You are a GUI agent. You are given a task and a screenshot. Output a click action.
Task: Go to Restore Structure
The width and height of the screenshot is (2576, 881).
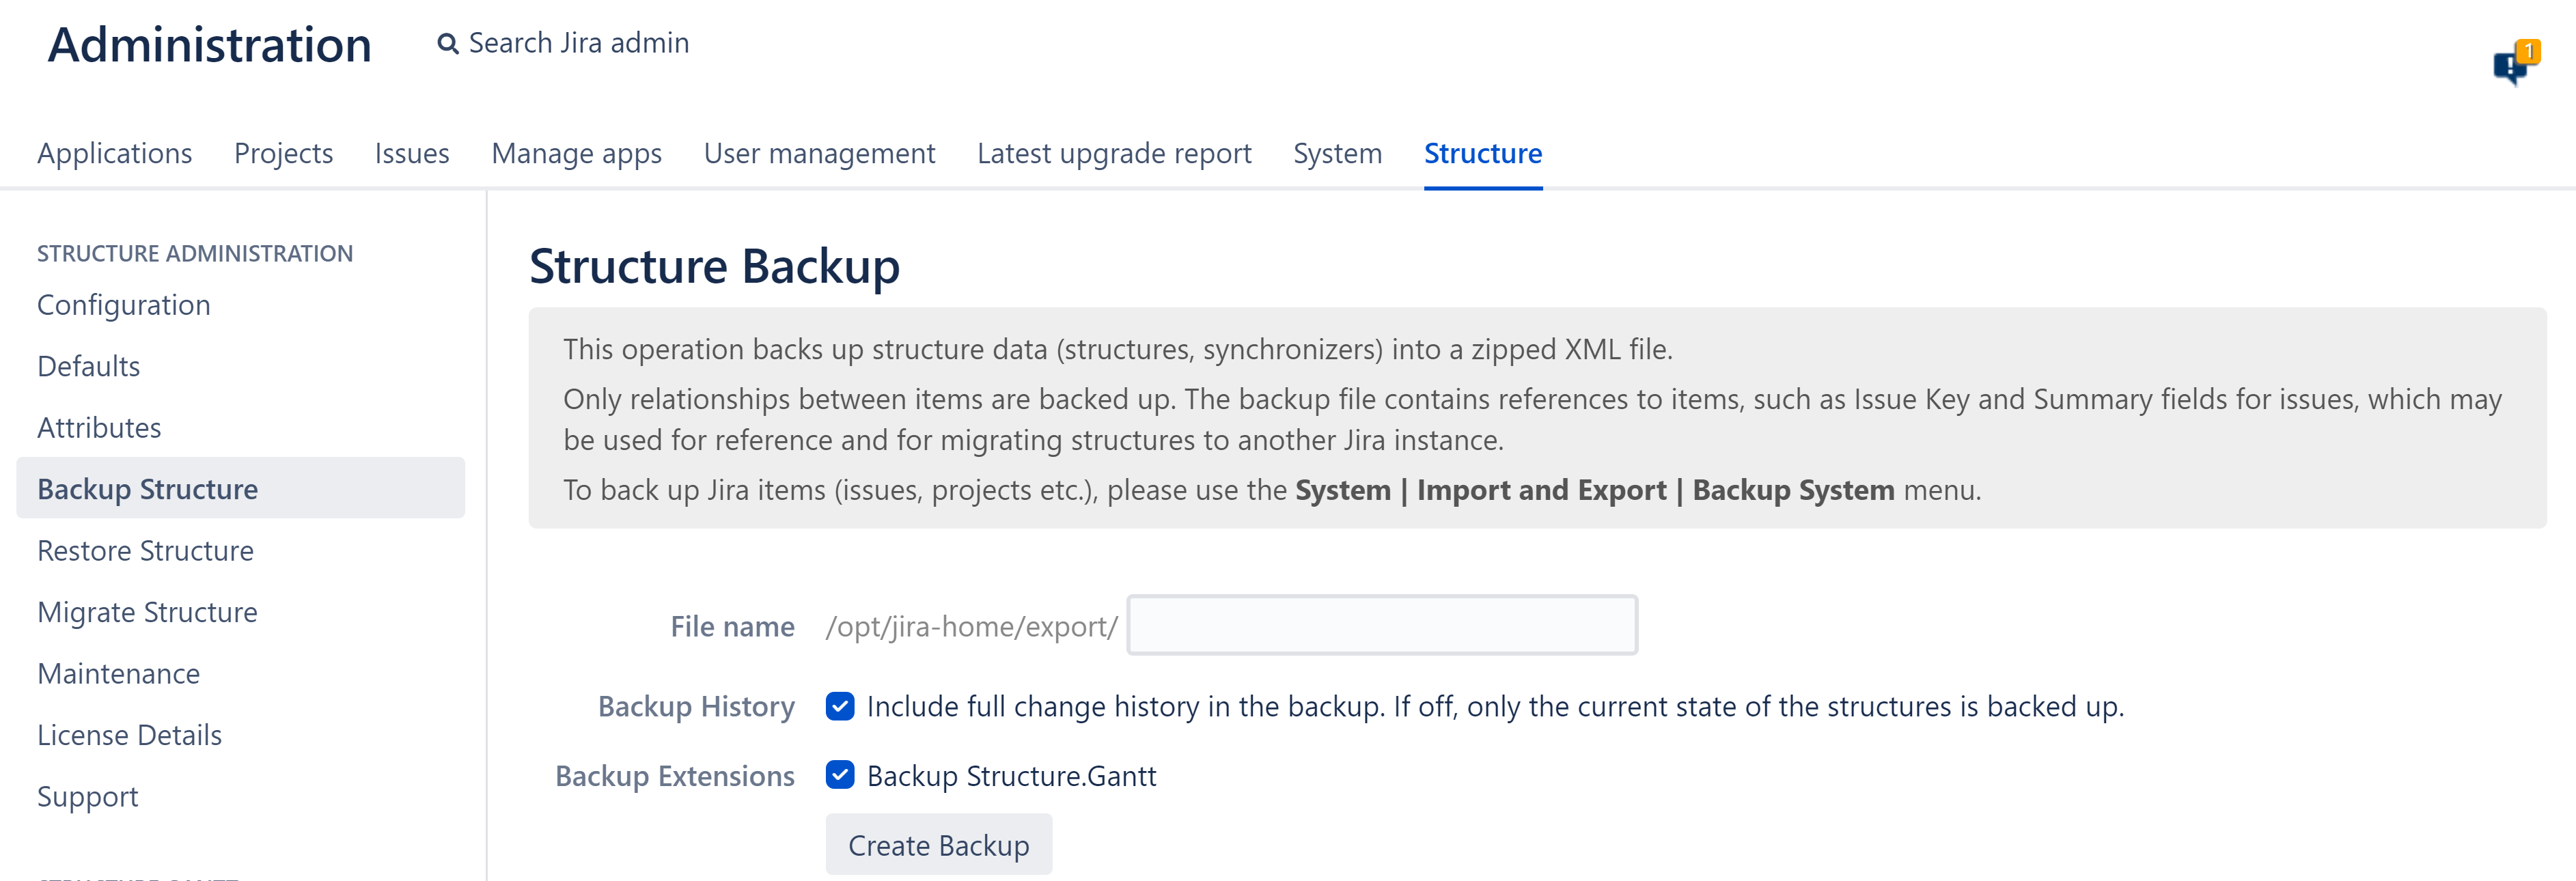pos(145,550)
